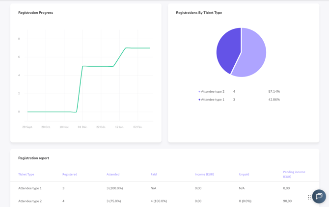This screenshot has width=329, height=207.
Task: Click the Registrations By Ticket Type title
Action: 199,13
